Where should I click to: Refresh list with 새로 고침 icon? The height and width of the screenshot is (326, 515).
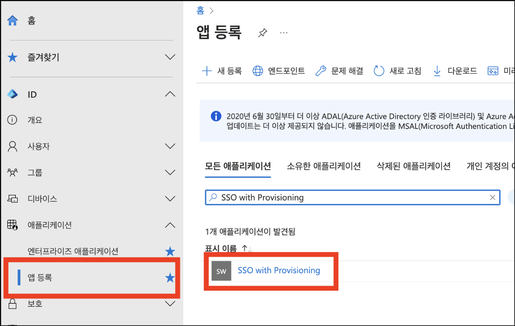[x=379, y=71]
